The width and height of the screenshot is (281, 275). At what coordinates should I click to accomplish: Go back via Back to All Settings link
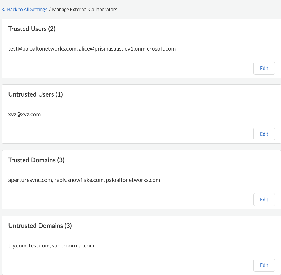pos(27,10)
